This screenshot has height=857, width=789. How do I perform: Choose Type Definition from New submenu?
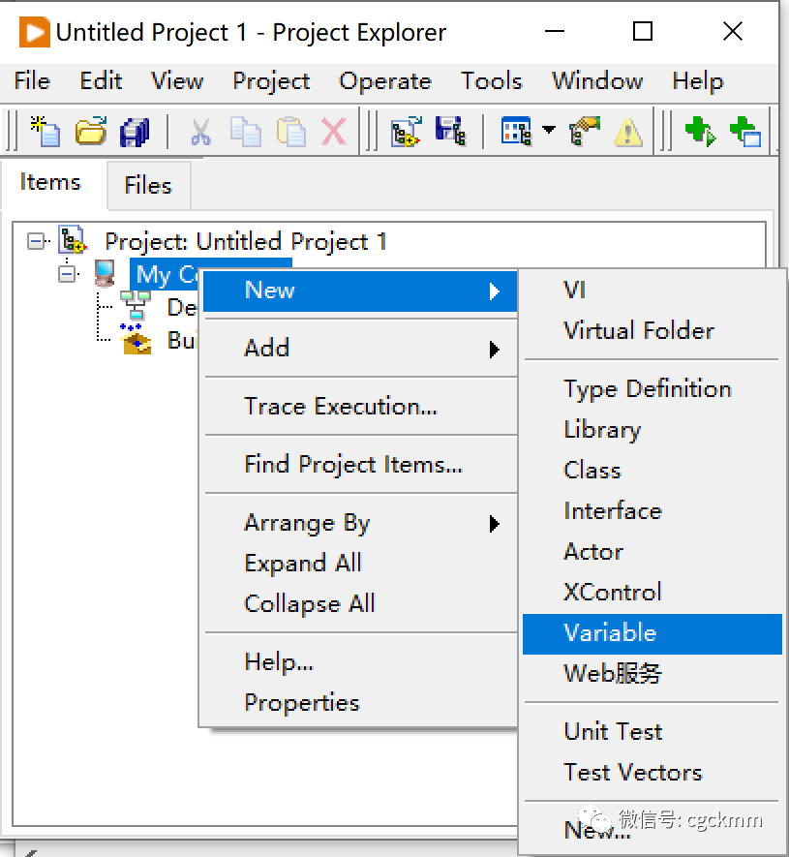click(648, 389)
